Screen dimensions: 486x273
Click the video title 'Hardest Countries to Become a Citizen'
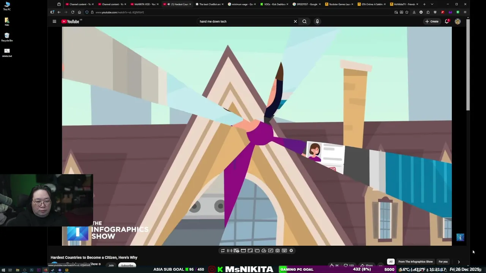[x=94, y=257]
